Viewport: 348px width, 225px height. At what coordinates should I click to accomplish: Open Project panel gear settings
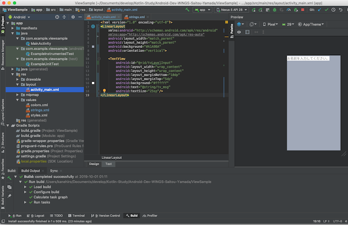[73, 17]
